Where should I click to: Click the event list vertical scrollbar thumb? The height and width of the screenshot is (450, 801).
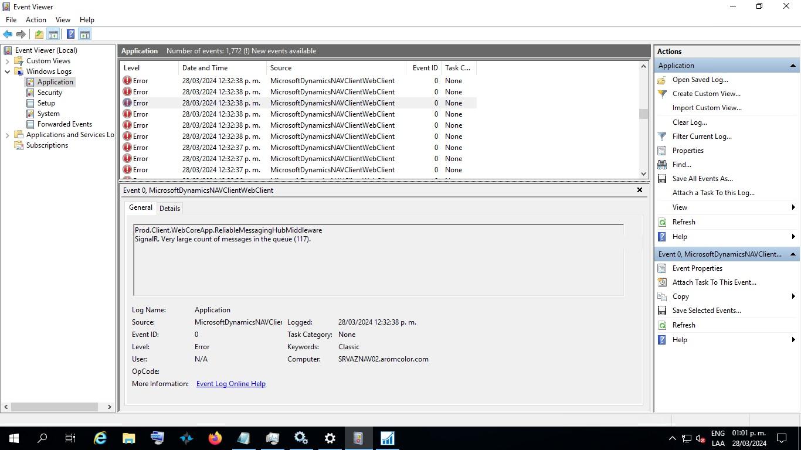pyautogui.click(x=643, y=114)
